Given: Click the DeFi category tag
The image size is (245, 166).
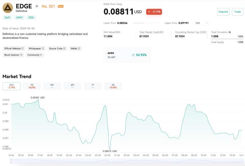Looking at the screenshot, I should pyautogui.click(x=7, y=17).
